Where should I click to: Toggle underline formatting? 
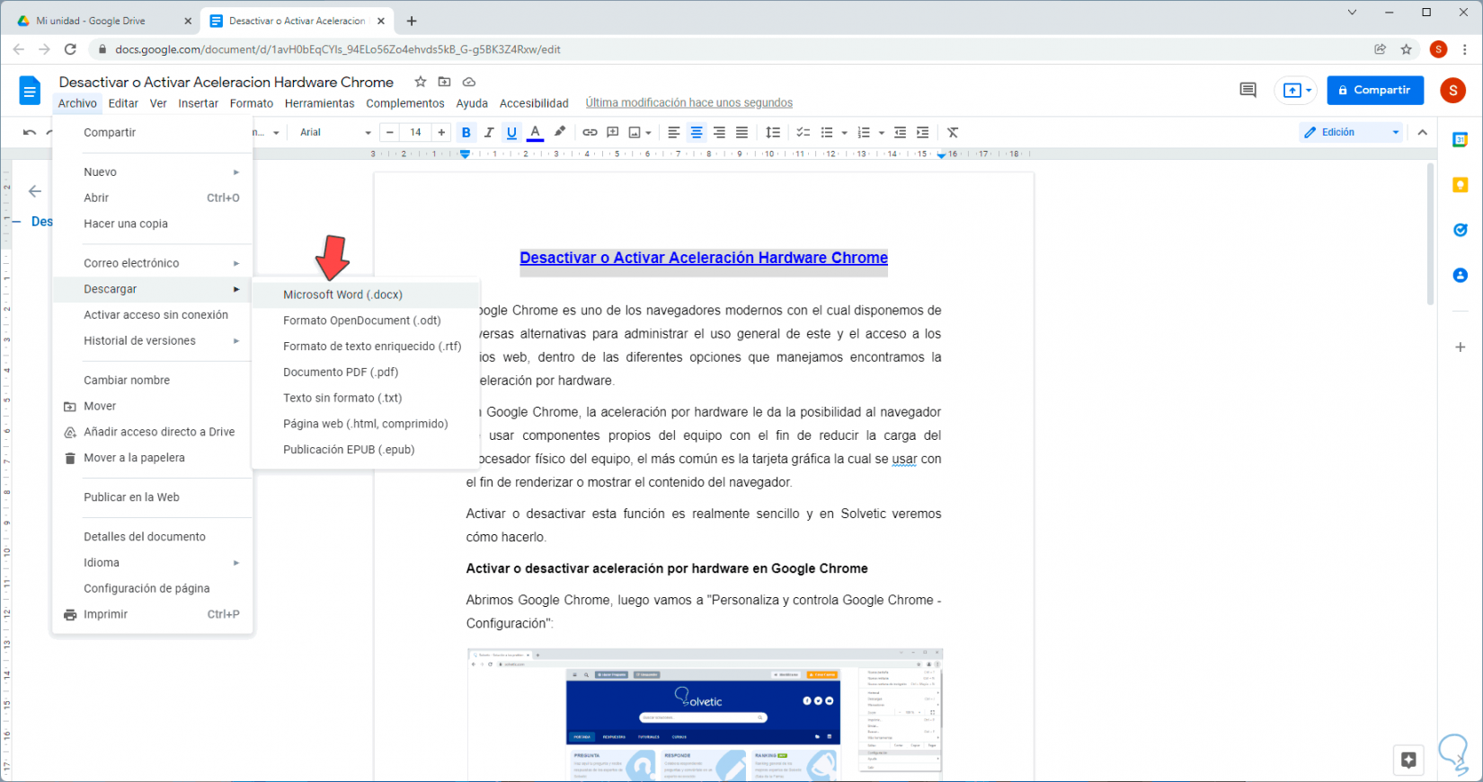pyautogui.click(x=511, y=133)
